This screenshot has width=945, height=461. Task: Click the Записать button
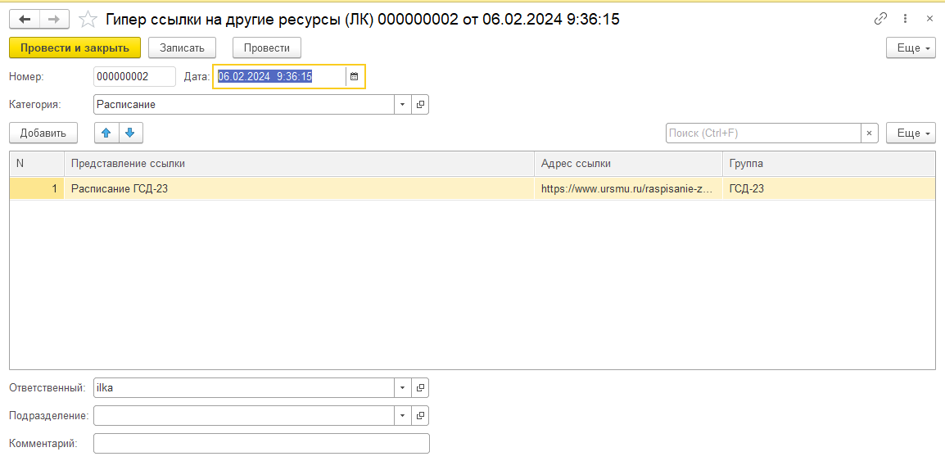[182, 48]
